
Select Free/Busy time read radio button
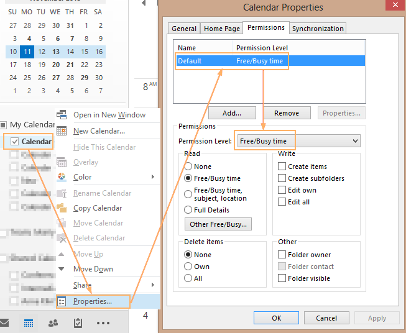(188, 178)
